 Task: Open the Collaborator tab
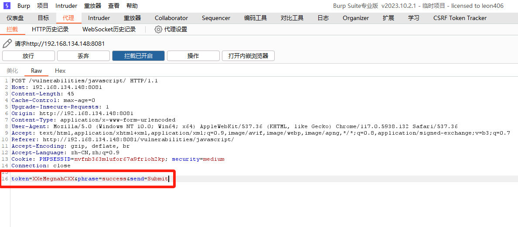[x=171, y=18]
